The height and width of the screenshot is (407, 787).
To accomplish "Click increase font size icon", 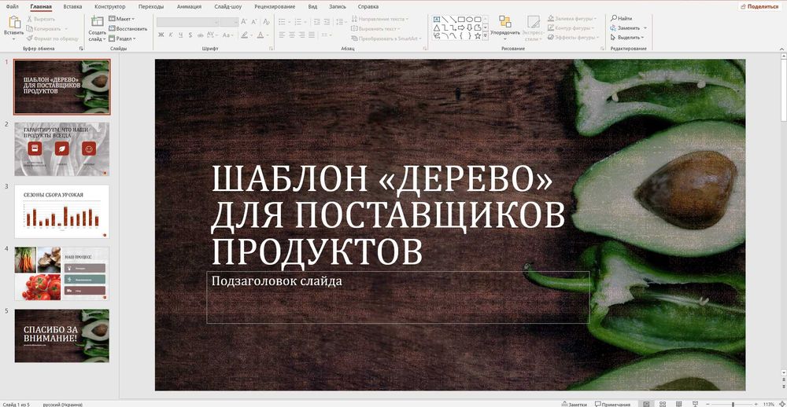I will pyautogui.click(x=243, y=21).
